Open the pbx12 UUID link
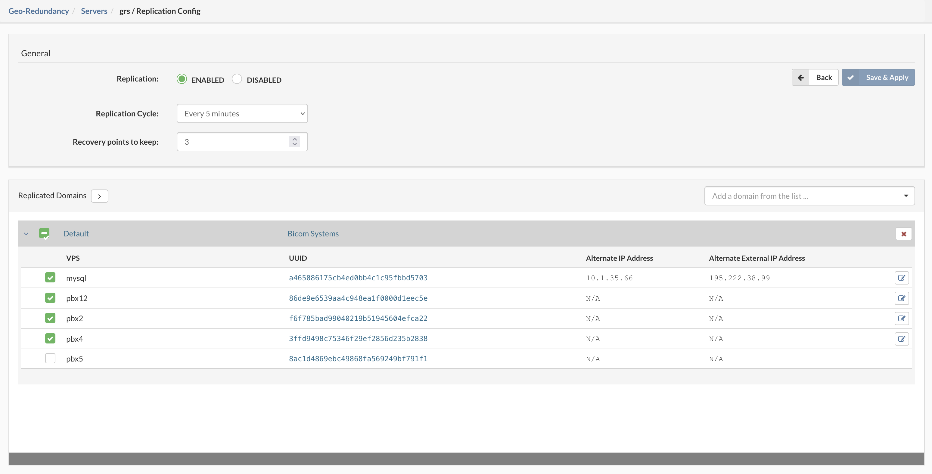 click(358, 298)
